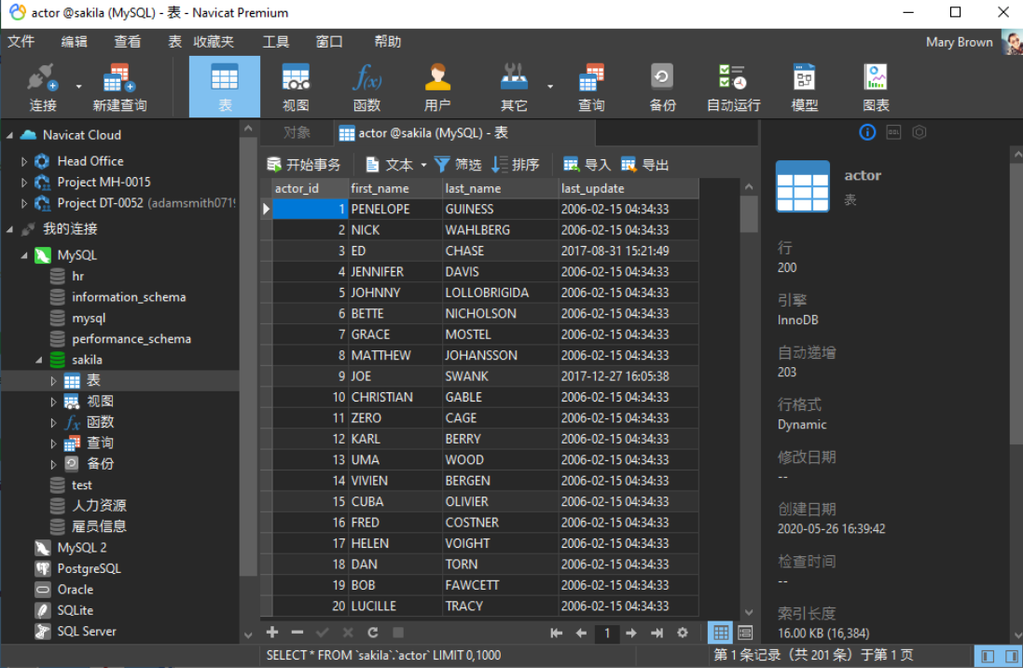1023x668 pixels.
Task: Open the Favorites (收藏夹) menu
Action: click(214, 42)
